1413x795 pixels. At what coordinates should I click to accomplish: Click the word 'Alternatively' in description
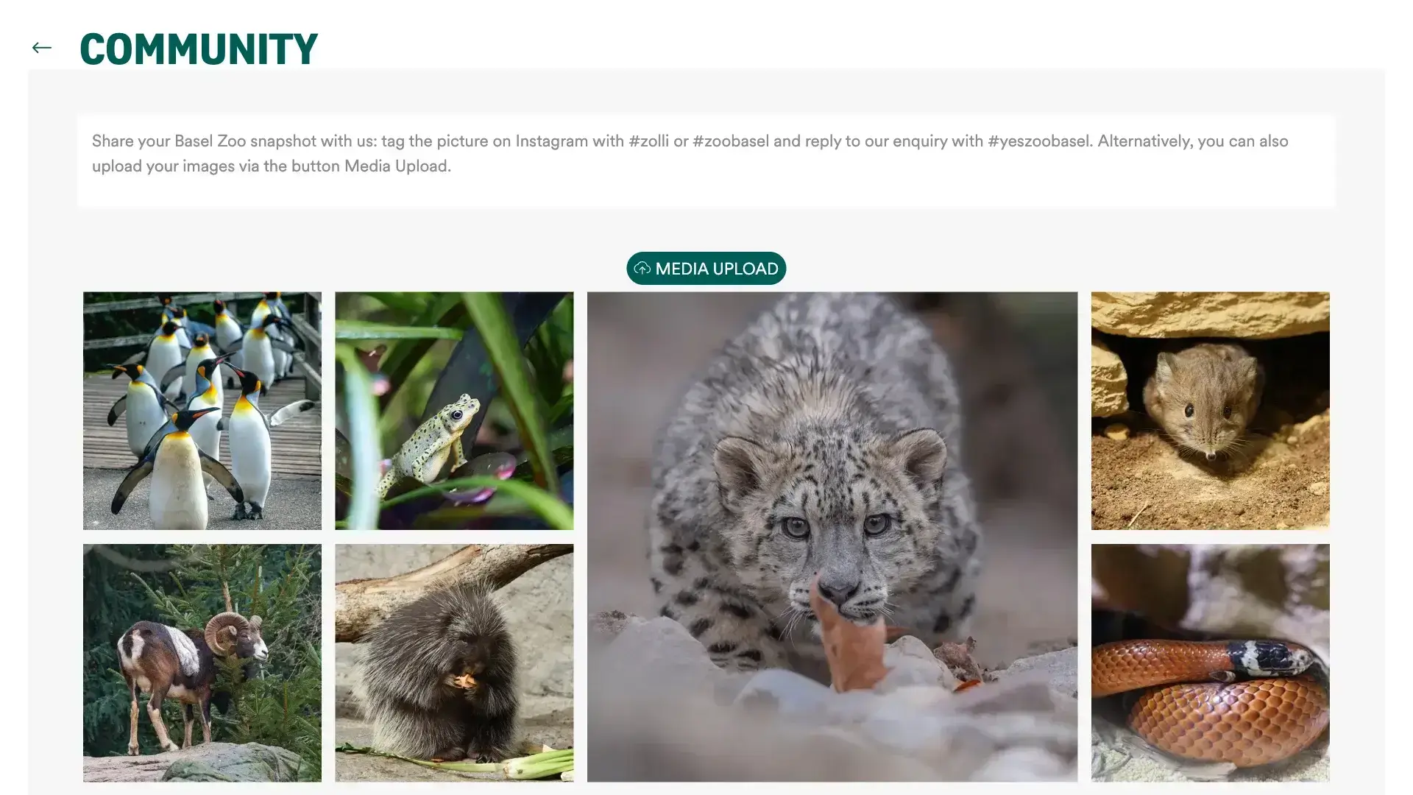pos(1144,141)
